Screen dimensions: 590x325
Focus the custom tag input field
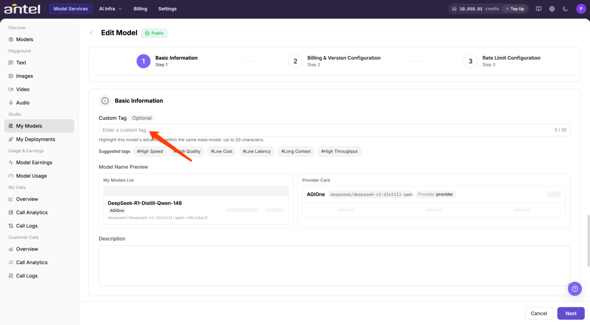pos(334,130)
